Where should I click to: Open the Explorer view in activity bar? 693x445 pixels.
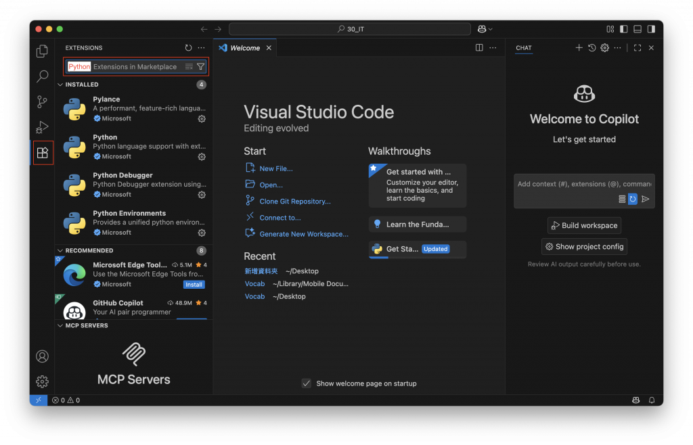(x=42, y=51)
